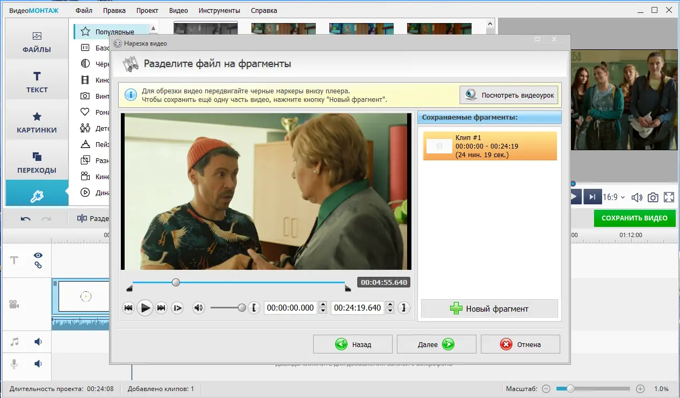Undo the last action

click(x=25, y=218)
